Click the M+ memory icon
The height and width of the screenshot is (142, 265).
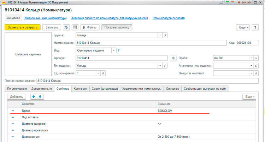[x=244, y=2]
